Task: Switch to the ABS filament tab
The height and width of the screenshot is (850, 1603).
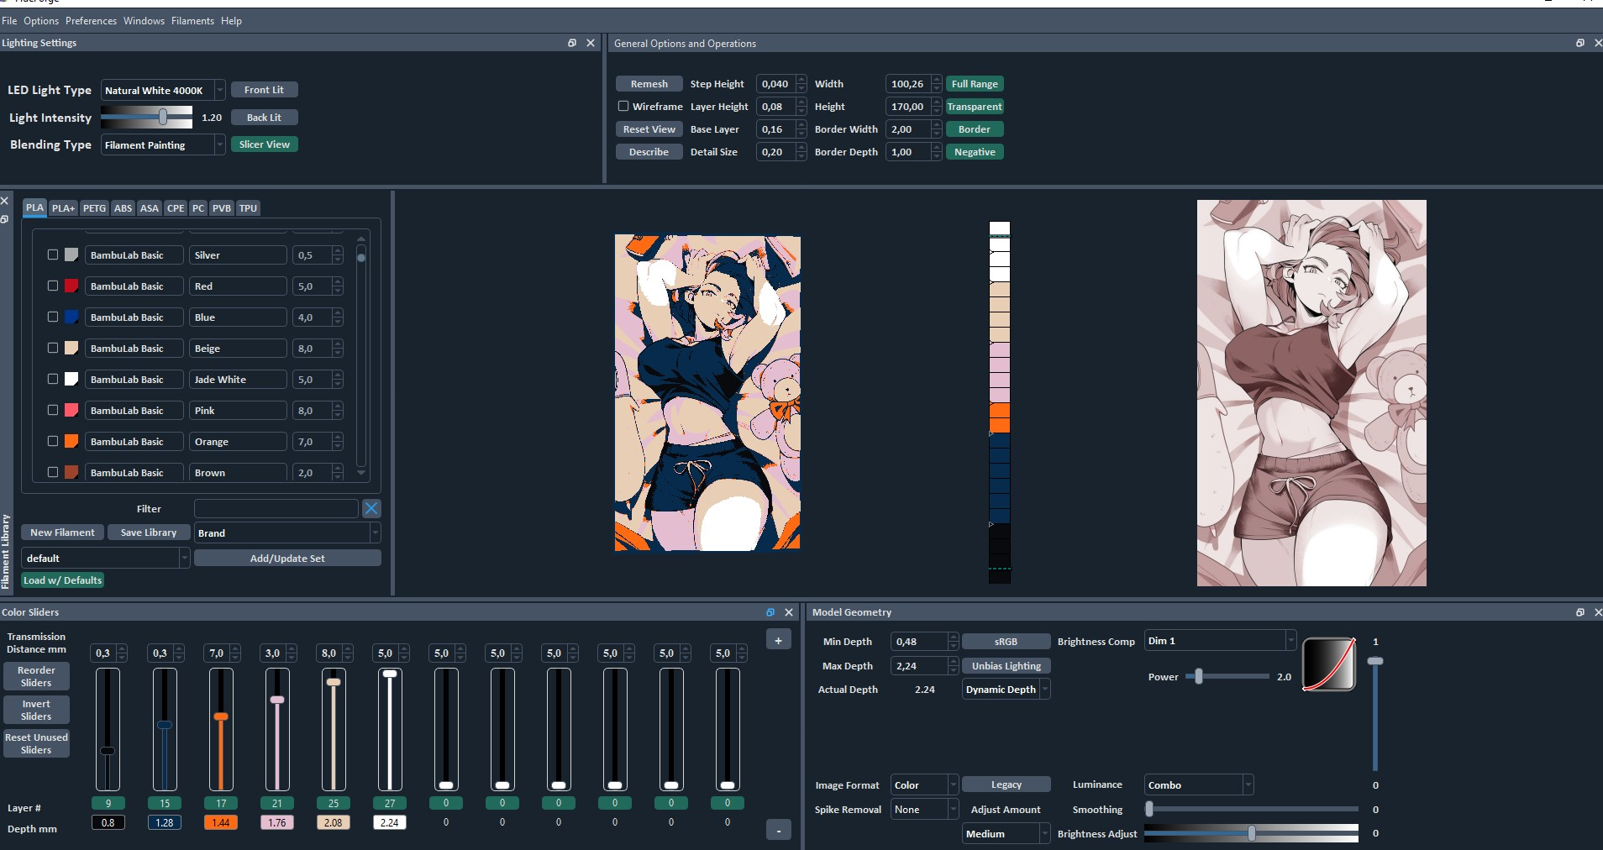Action: (123, 207)
